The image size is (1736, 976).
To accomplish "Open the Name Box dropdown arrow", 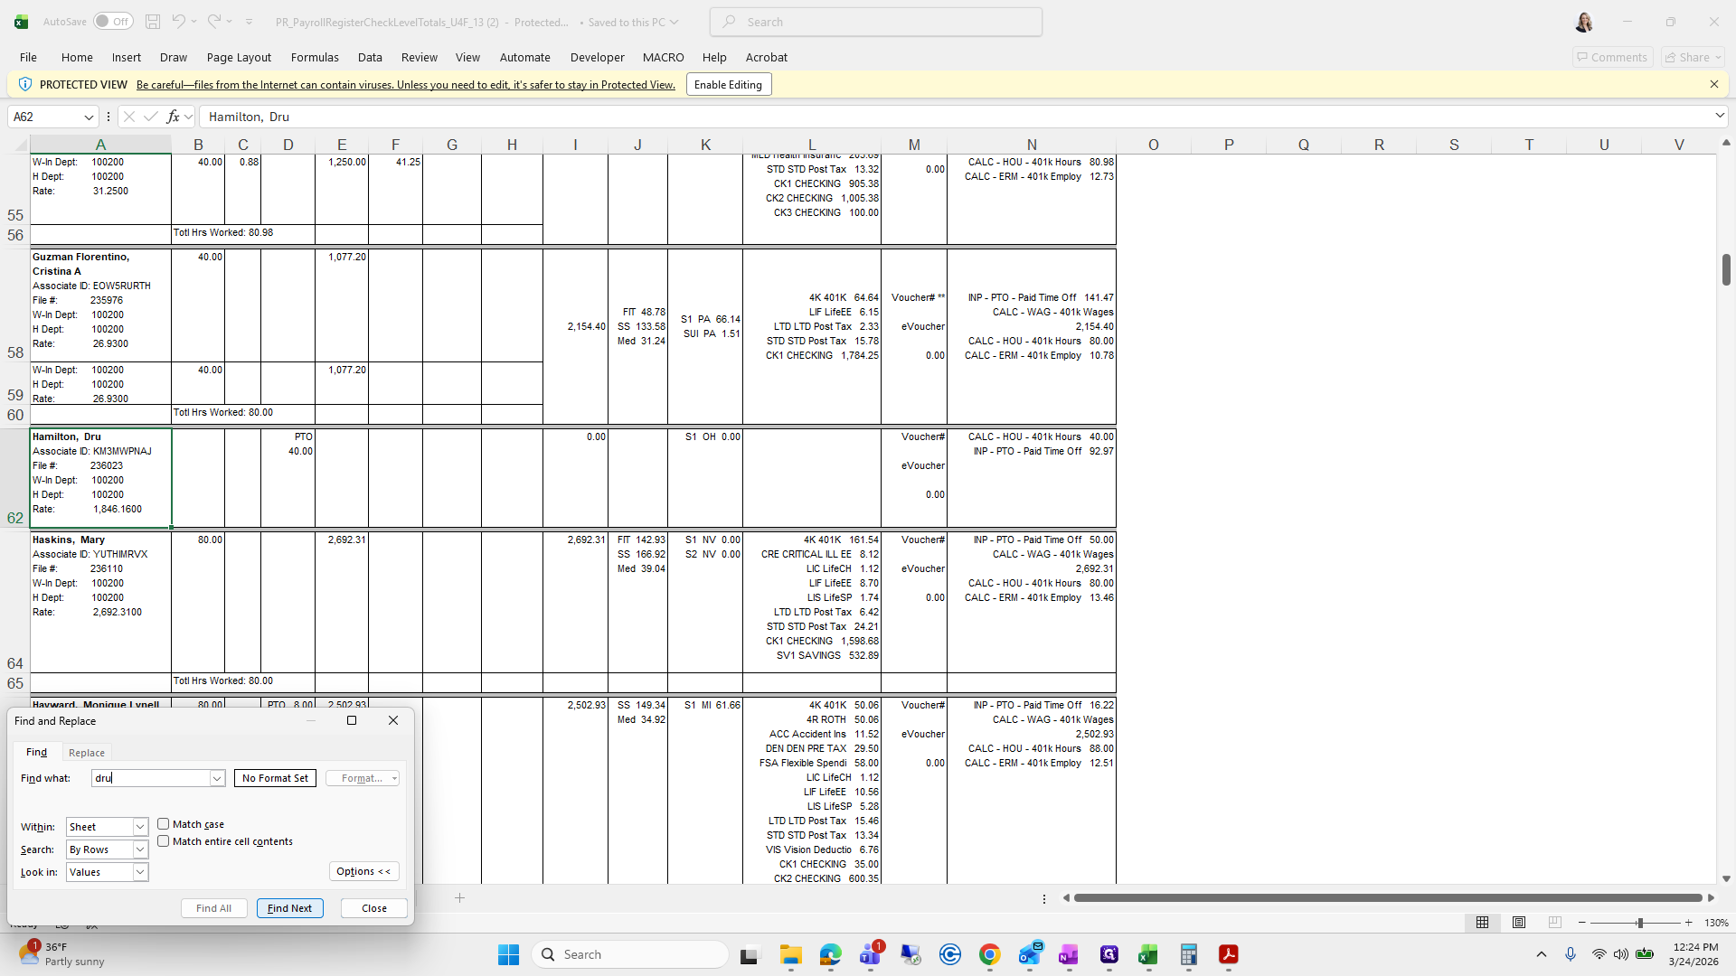I will point(89,117).
